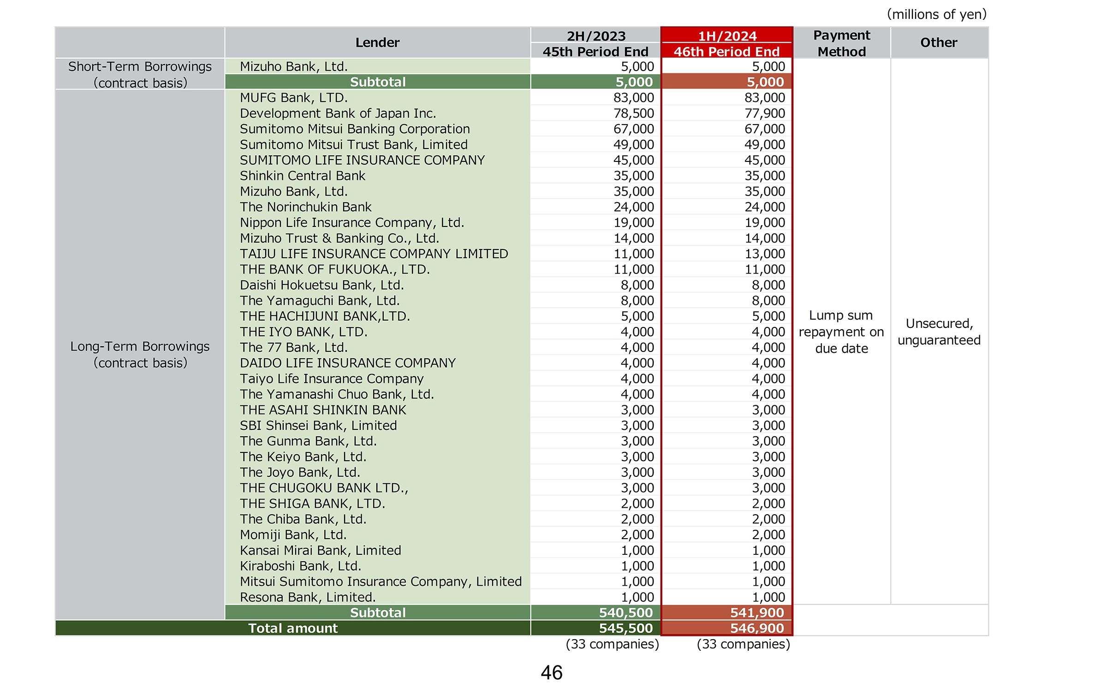This screenshot has width=1107, height=689.
Task: Click The Joyo Bank, Ltd.
Action: coord(300,473)
